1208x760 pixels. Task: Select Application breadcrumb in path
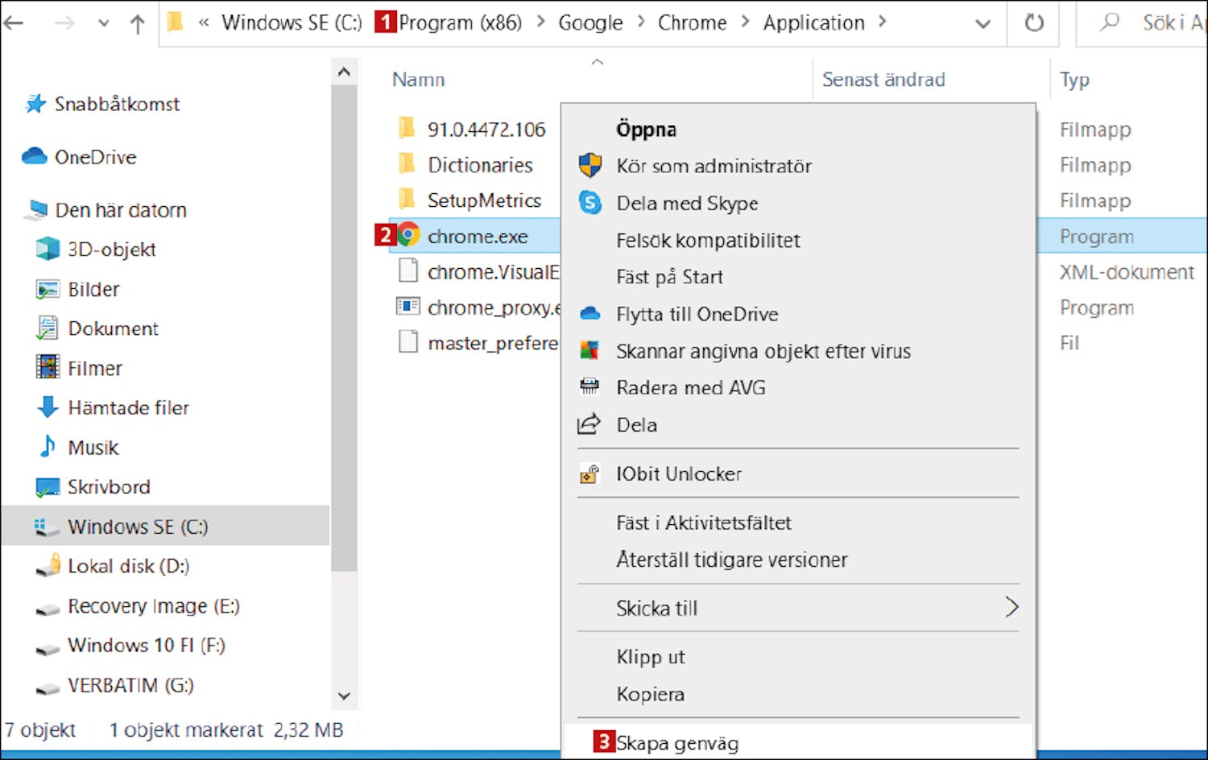(813, 23)
